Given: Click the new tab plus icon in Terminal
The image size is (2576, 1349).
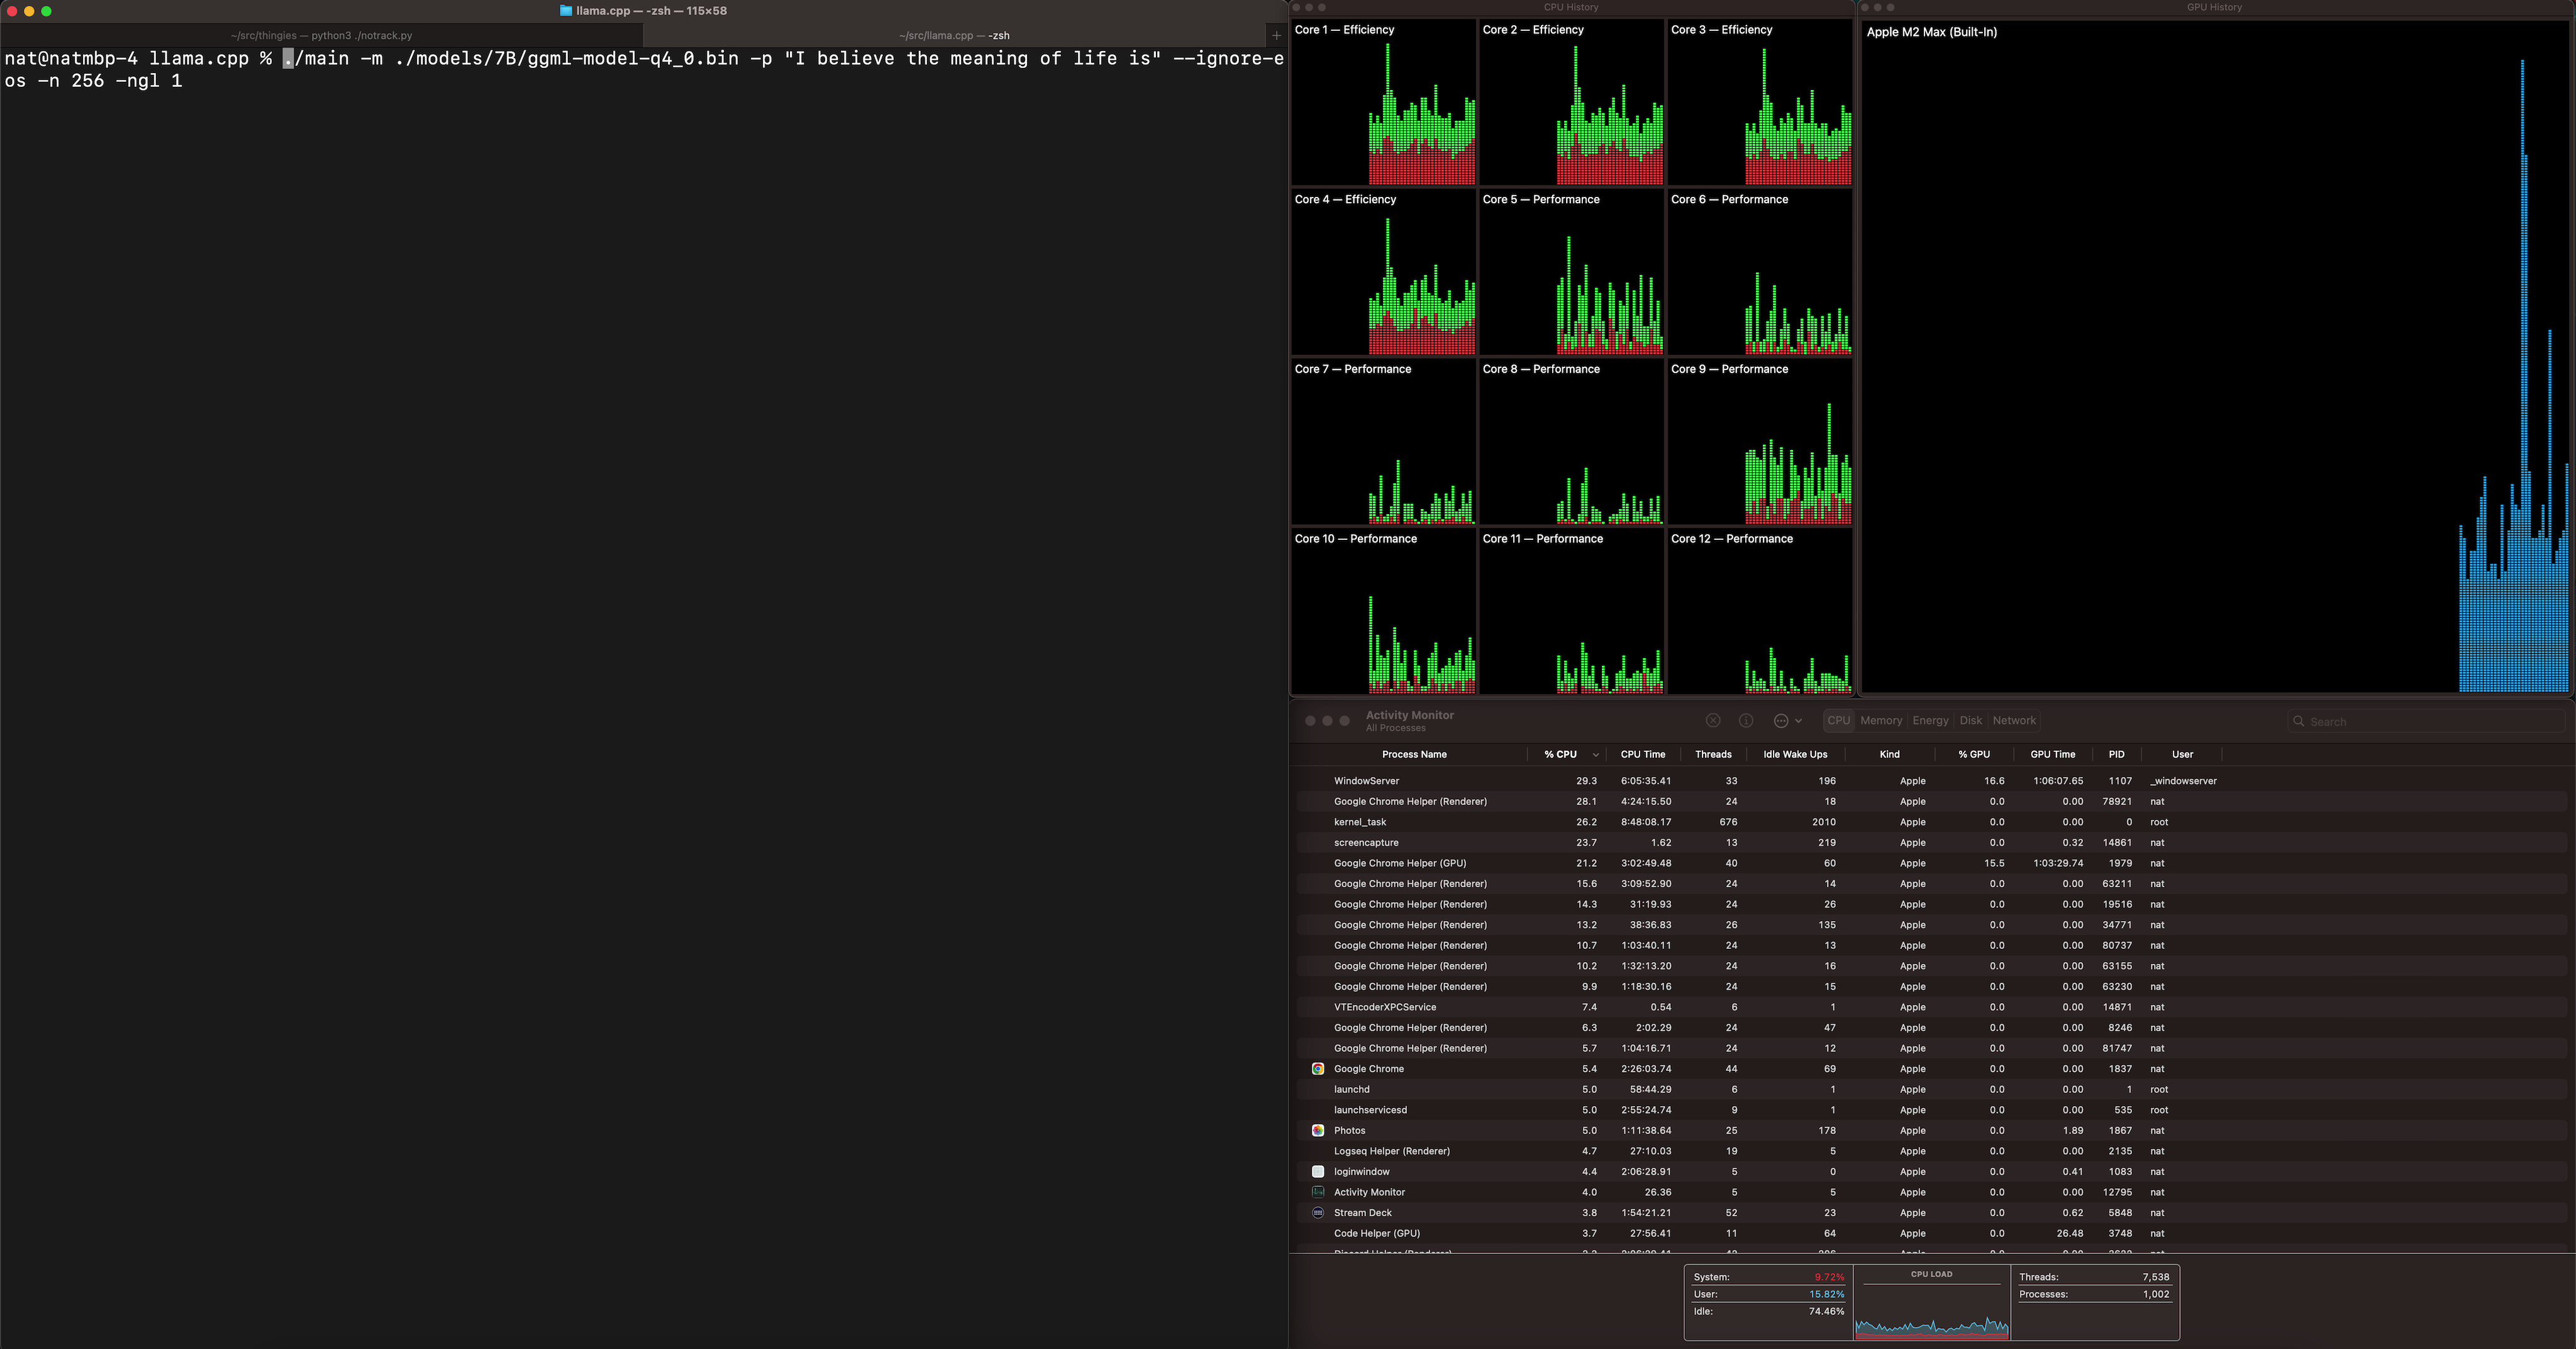Looking at the screenshot, I should (1276, 35).
